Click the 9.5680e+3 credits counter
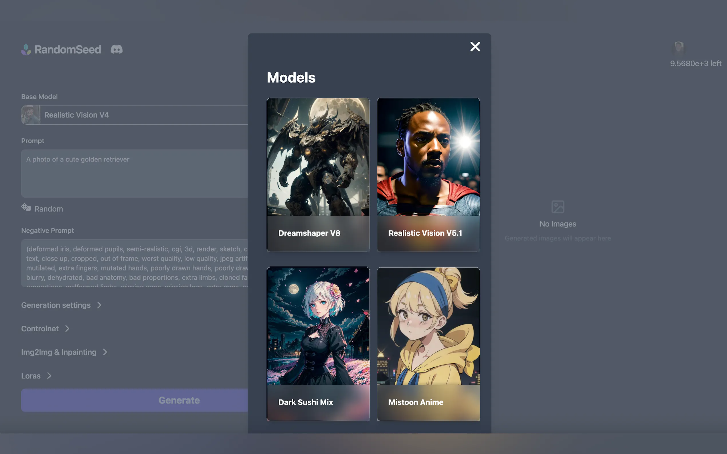This screenshot has width=727, height=454. [x=696, y=63]
